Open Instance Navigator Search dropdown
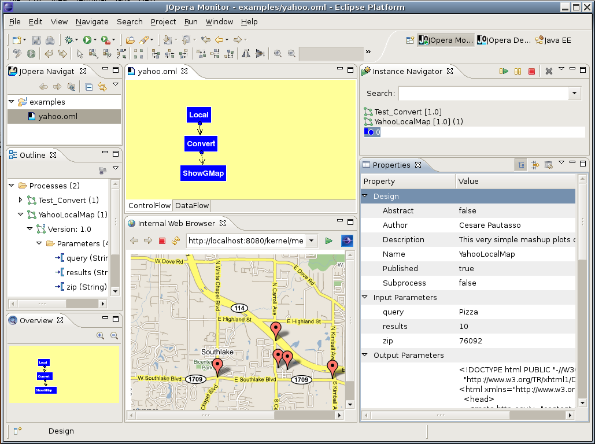 (575, 93)
